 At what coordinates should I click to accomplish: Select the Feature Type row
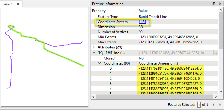pyautogui.click(x=155, y=17)
